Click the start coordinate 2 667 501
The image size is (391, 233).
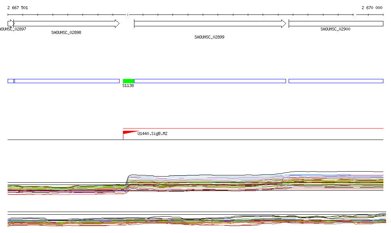tap(18, 8)
